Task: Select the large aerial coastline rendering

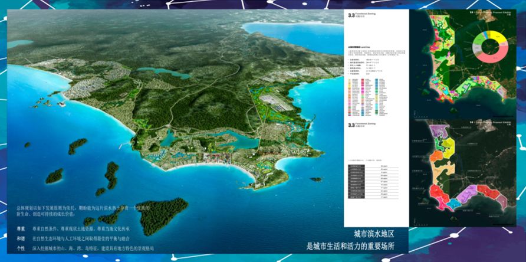Action: pyautogui.click(x=175, y=132)
